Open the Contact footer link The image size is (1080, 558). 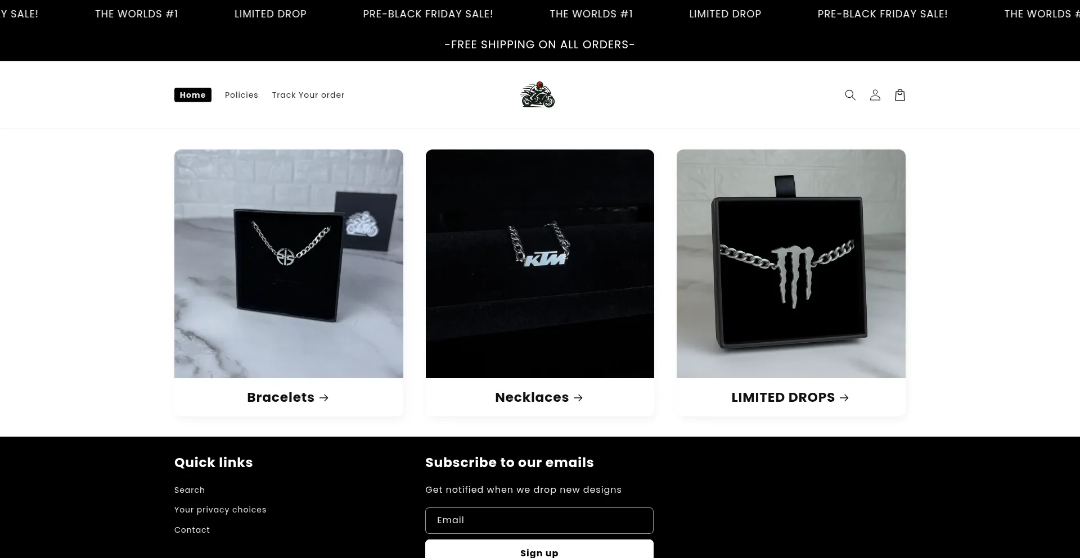pyautogui.click(x=192, y=530)
